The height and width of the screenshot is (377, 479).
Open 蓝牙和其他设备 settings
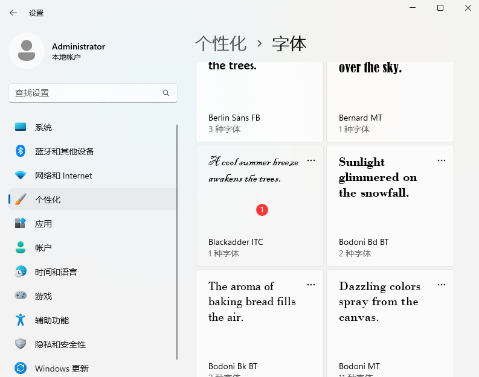pyautogui.click(x=92, y=151)
